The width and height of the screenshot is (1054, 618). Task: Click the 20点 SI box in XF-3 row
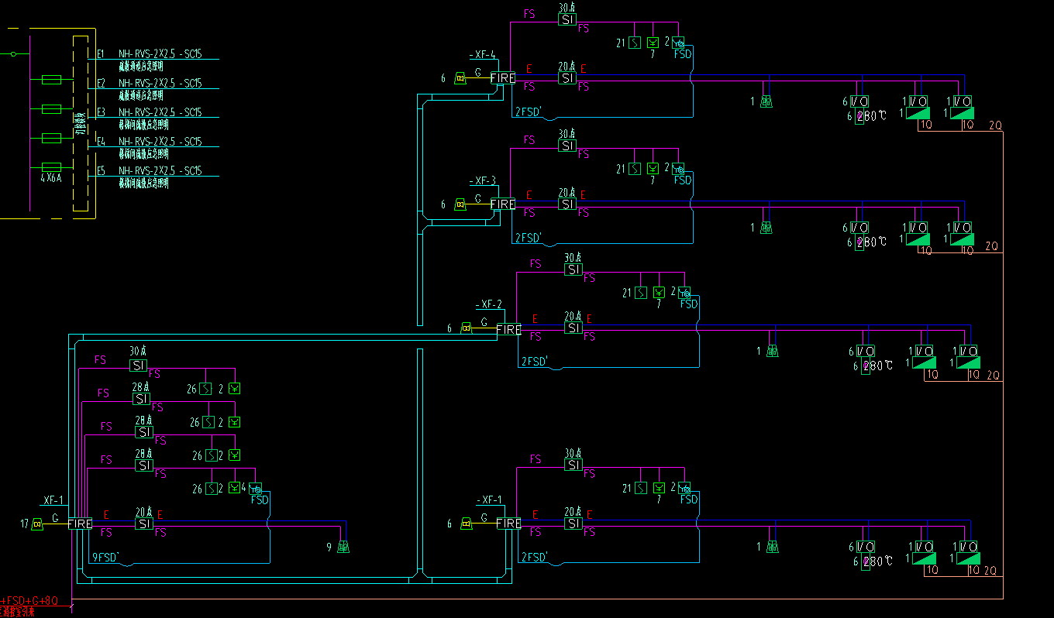[x=567, y=204]
